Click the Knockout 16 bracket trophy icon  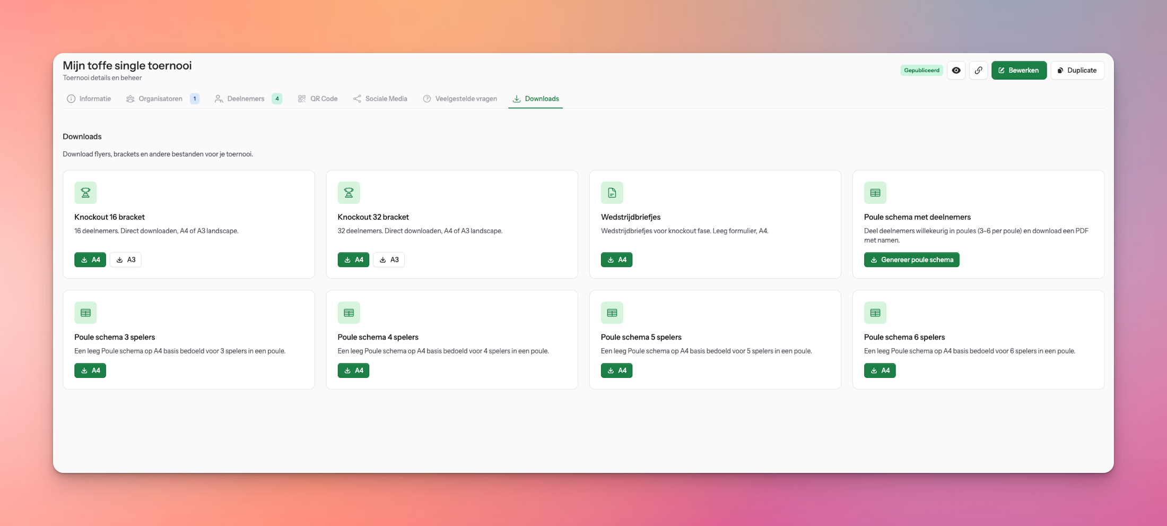pyautogui.click(x=85, y=193)
